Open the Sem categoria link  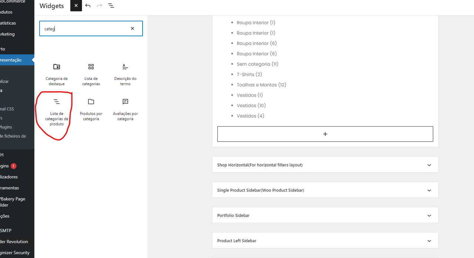(x=253, y=64)
